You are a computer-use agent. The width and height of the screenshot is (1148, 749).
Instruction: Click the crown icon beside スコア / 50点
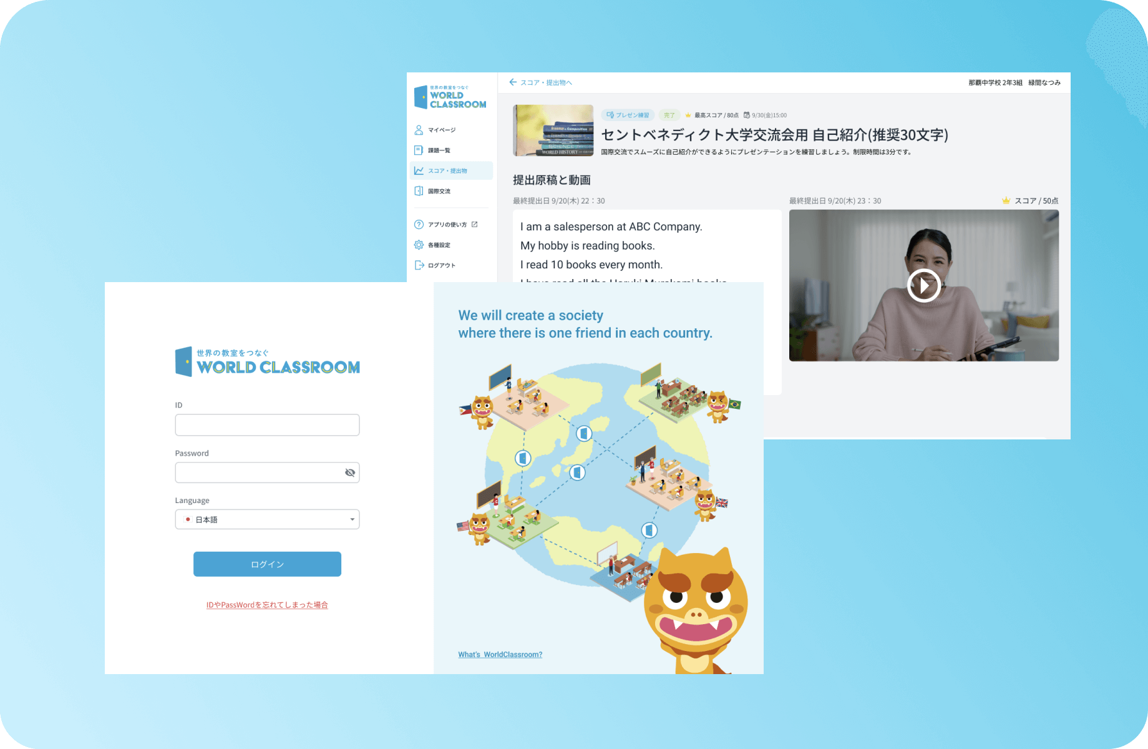click(x=1006, y=200)
